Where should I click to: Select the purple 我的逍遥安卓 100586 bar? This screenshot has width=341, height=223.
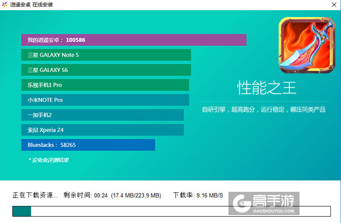(x=134, y=40)
